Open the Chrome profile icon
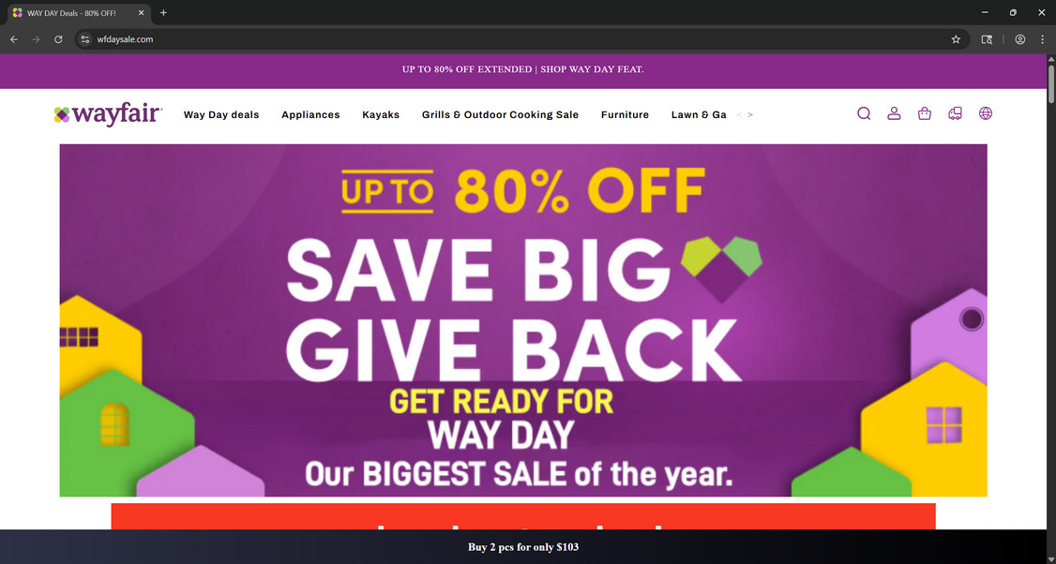Screen dimensions: 1056x564 pos(1020,39)
